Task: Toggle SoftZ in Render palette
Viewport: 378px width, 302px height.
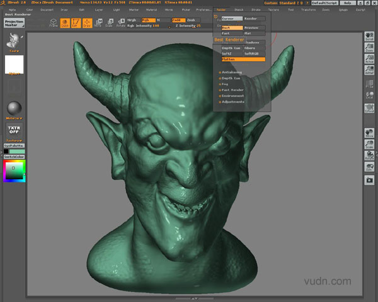Action: [x=232, y=53]
